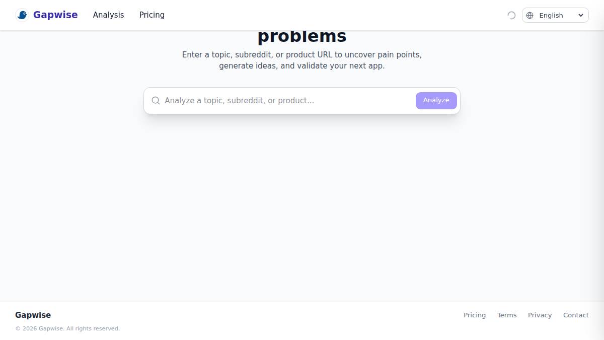This screenshot has height=340, width=604.
Task: Click the "problems" heading text
Action: coord(302,36)
